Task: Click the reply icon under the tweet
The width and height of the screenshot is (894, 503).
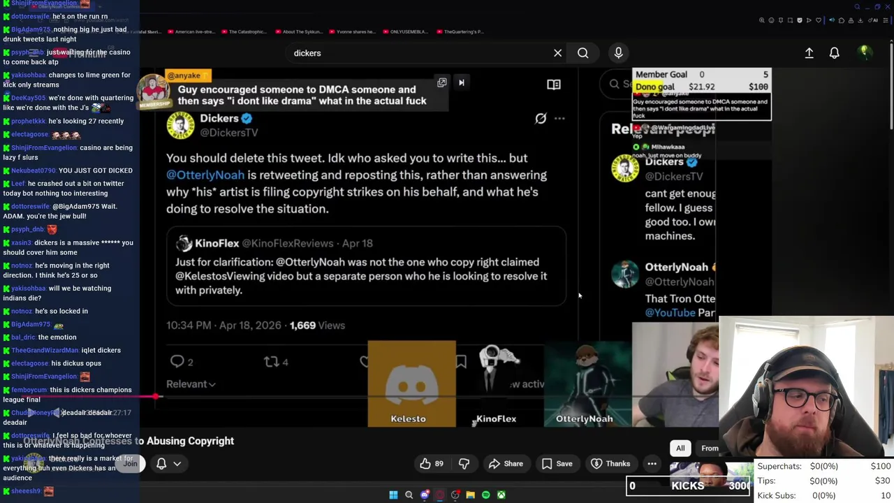Action: 177,361
